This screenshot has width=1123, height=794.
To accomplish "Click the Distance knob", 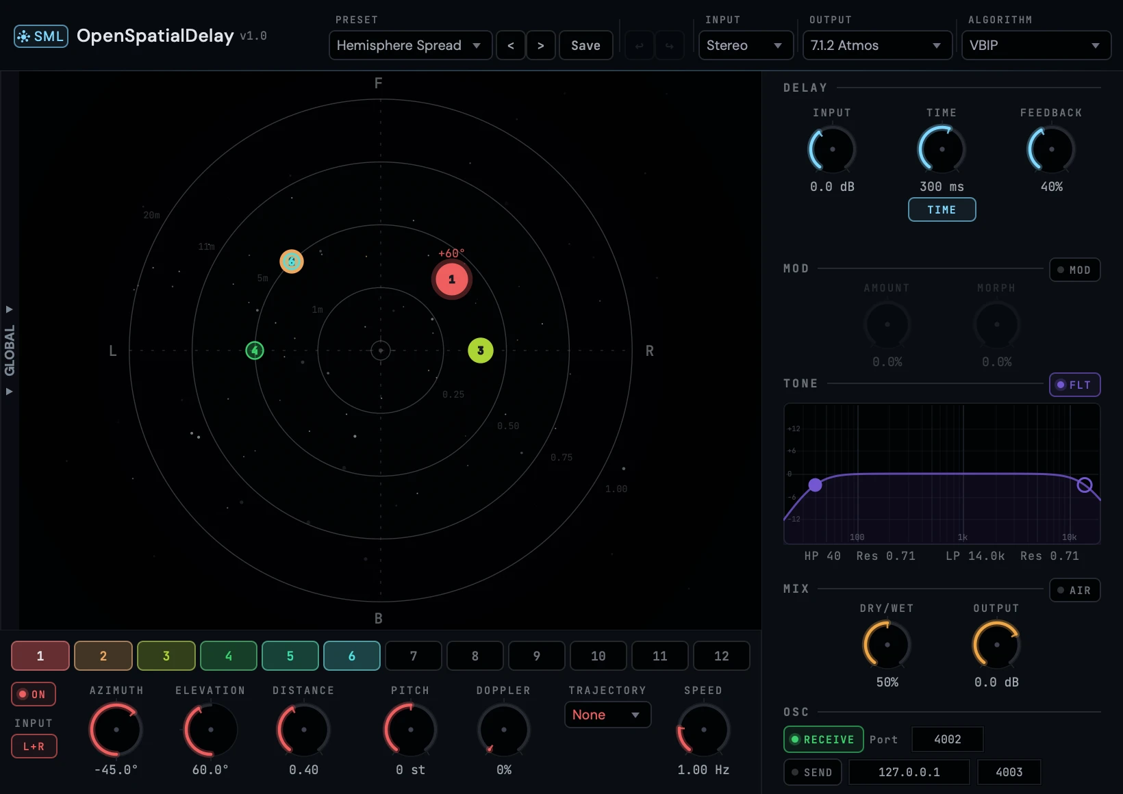I will point(304,730).
